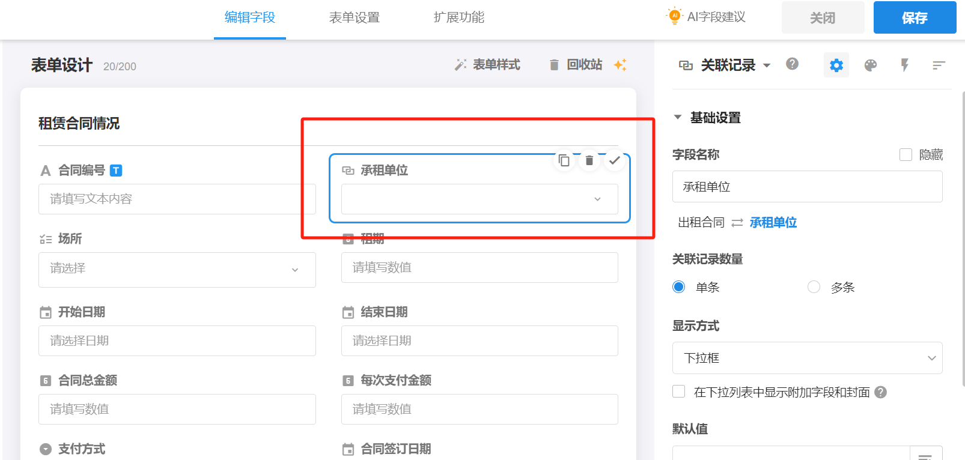The width and height of the screenshot is (965, 460).
Task: Collapse the 基础设置 section
Action: point(678,117)
